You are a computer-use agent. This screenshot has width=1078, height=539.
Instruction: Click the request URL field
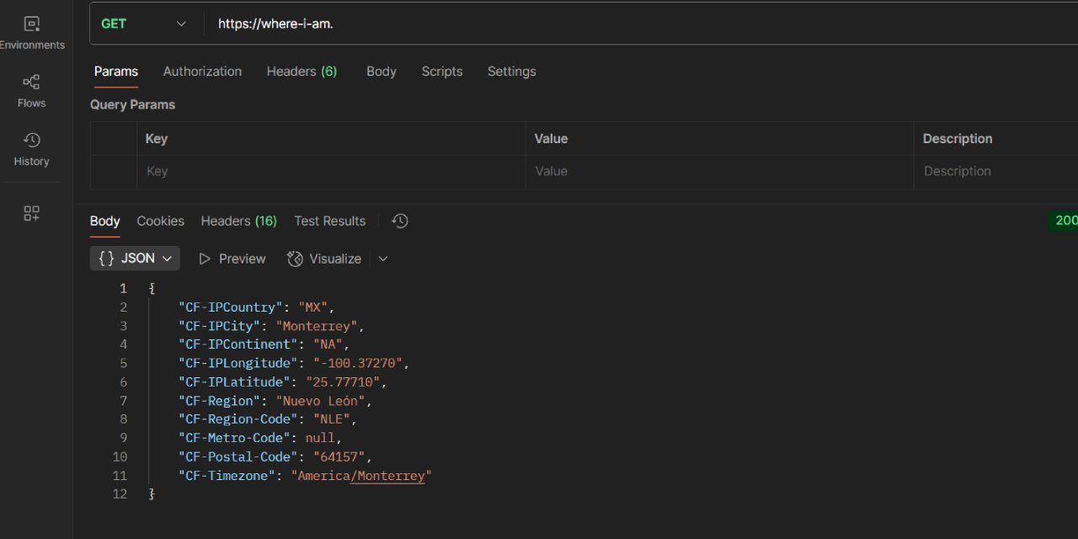640,24
